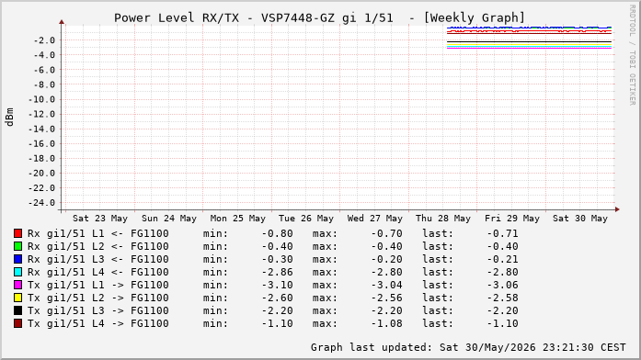Viewport: 641px width, 360px height.
Task: Click the -2.0 y-axis tick label
Action: (44, 40)
